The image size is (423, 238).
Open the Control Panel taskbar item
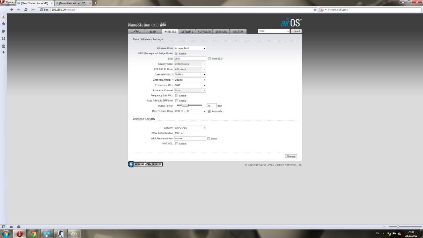pyautogui.click(x=47, y=234)
